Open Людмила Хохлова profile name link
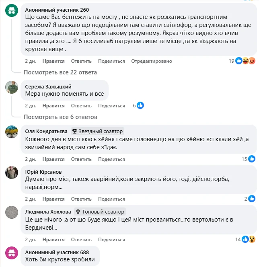Viewport: 259px width, 267px height. (x=48, y=212)
